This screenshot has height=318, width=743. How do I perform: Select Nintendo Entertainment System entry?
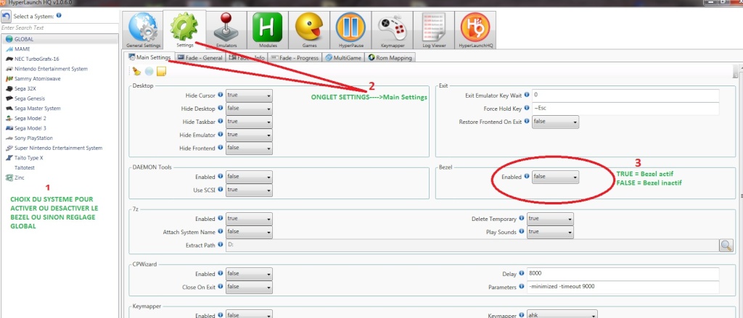click(x=59, y=69)
